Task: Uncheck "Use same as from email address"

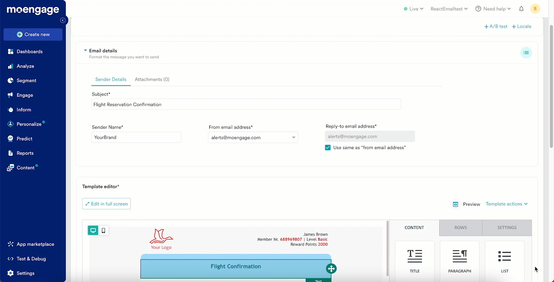Action: (327, 147)
